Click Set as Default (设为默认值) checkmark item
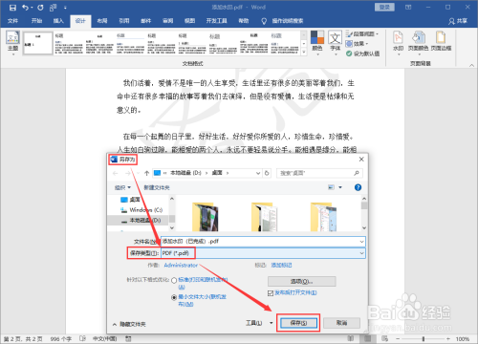Image resolution: width=478 pixels, height=344 pixels. tap(362, 54)
